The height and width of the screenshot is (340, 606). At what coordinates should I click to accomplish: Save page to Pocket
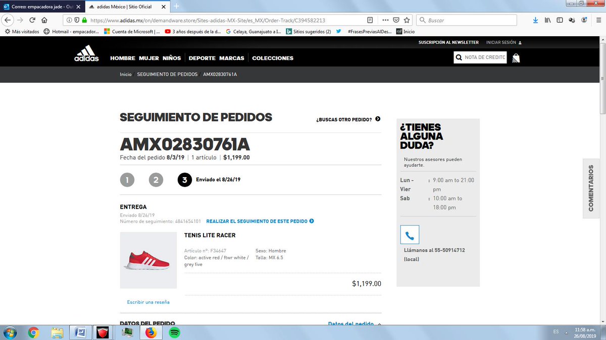(x=396, y=21)
